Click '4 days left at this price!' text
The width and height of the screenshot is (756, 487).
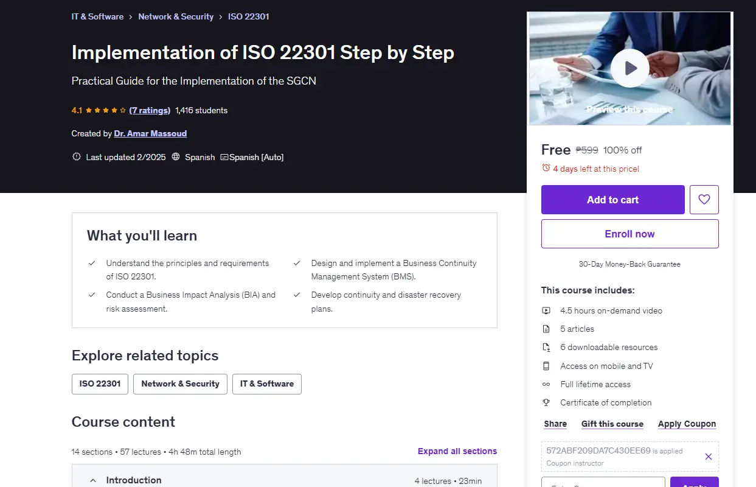596,169
